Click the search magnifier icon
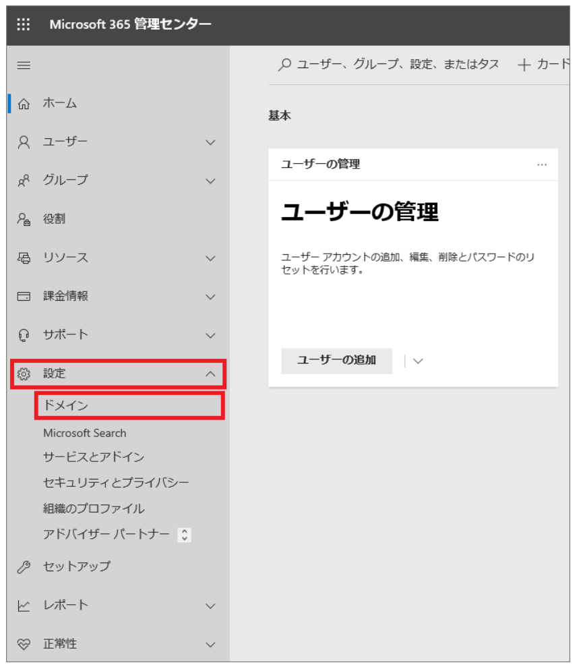579x667 pixels. click(x=284, y=65)
